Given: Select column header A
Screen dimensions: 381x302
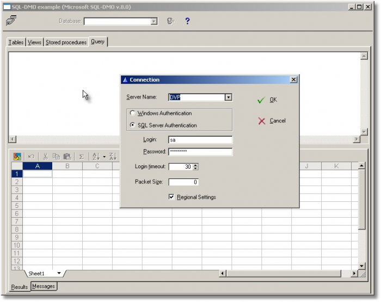Looking at the screenshot, I should [38, 166].
